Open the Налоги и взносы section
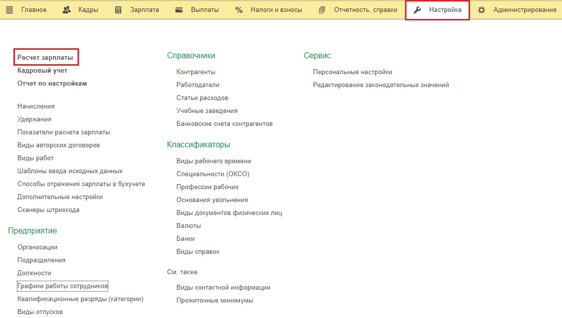 click(x=276, y=9)
